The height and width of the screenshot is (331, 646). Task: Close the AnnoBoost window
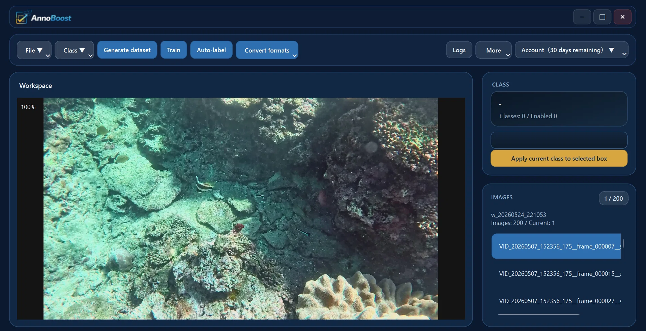click(x=622, y=17)
